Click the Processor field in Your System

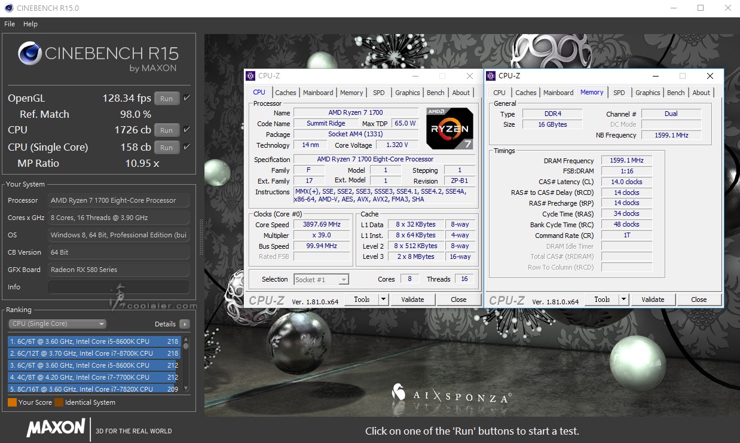[x=118, y=200]
